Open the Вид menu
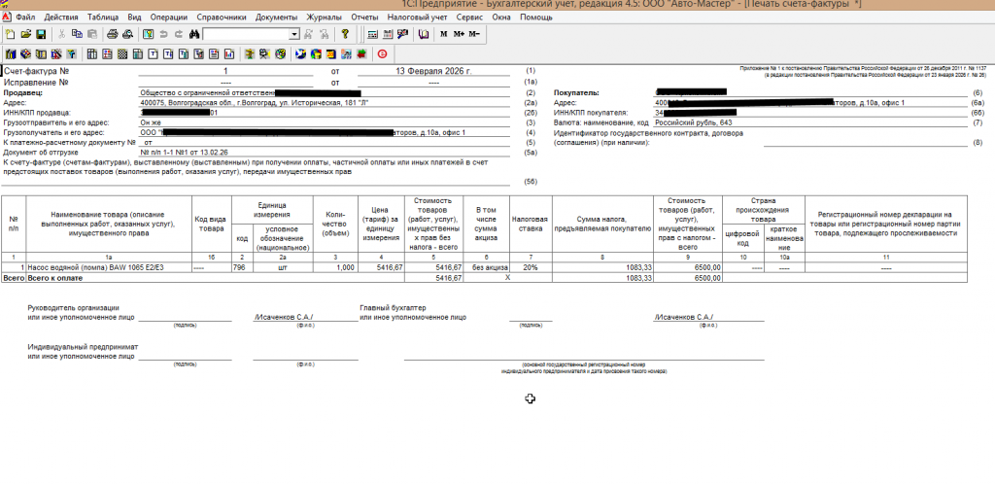 coord(134,17)
